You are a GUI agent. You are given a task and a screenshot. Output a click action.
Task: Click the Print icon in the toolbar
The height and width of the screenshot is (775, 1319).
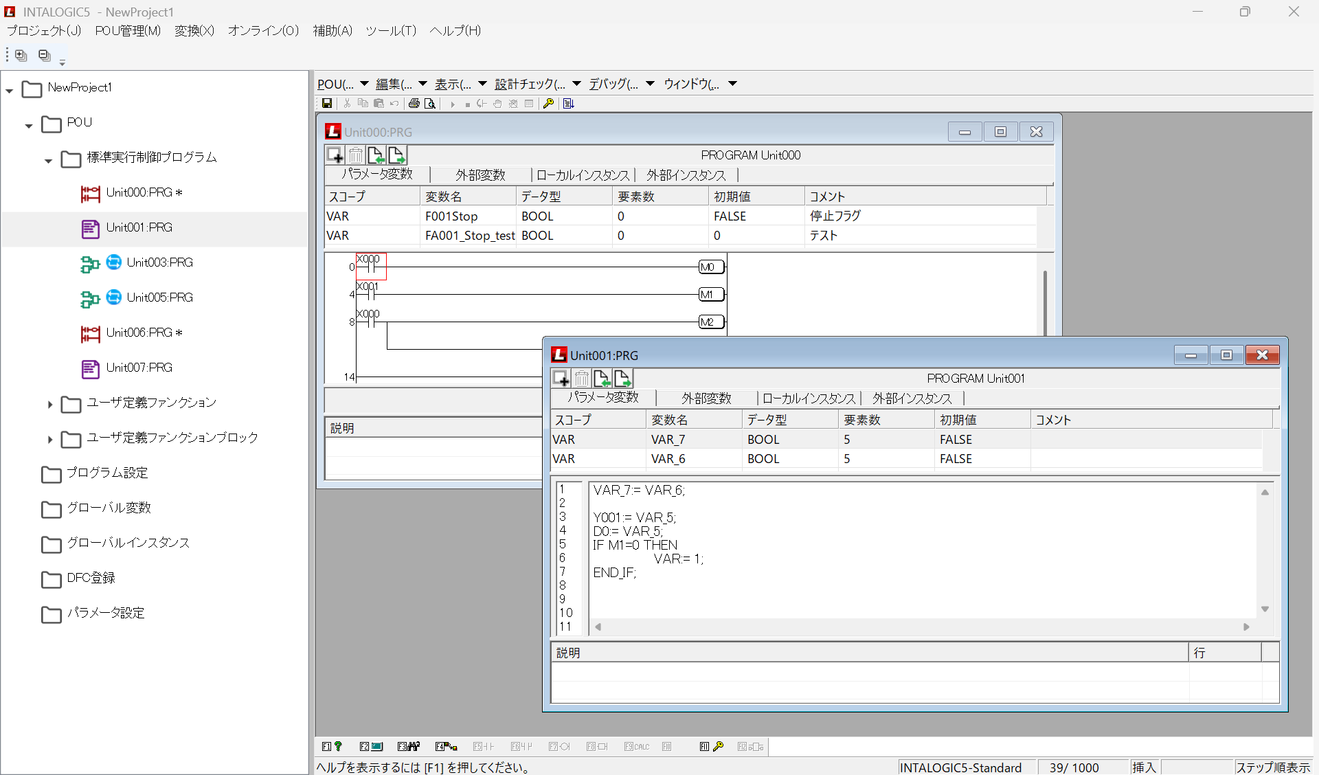click(x=414, y=103)
